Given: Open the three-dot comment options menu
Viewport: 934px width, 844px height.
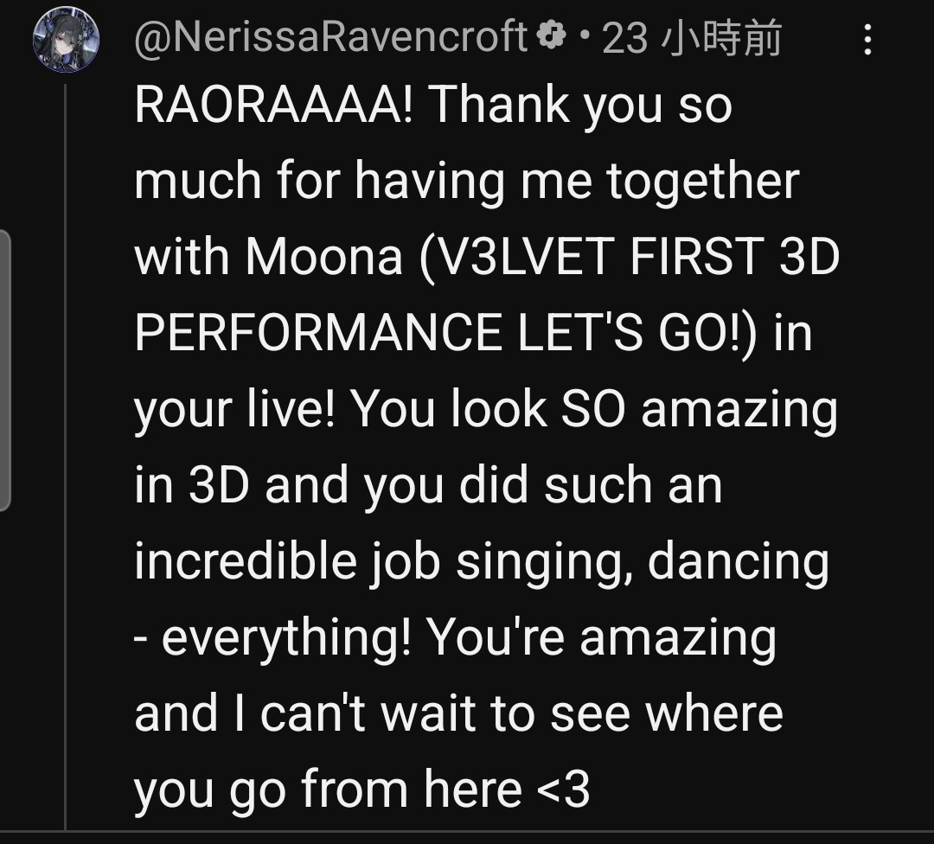Looking at the screenshot, I should 867,40.
